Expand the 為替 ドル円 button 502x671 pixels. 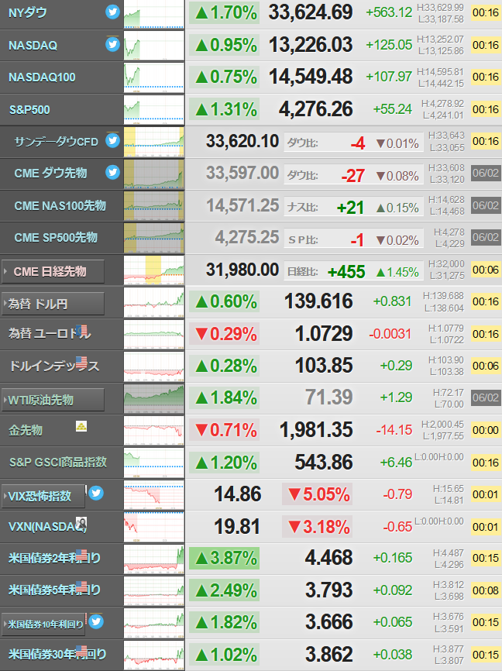tap(53, 304)
